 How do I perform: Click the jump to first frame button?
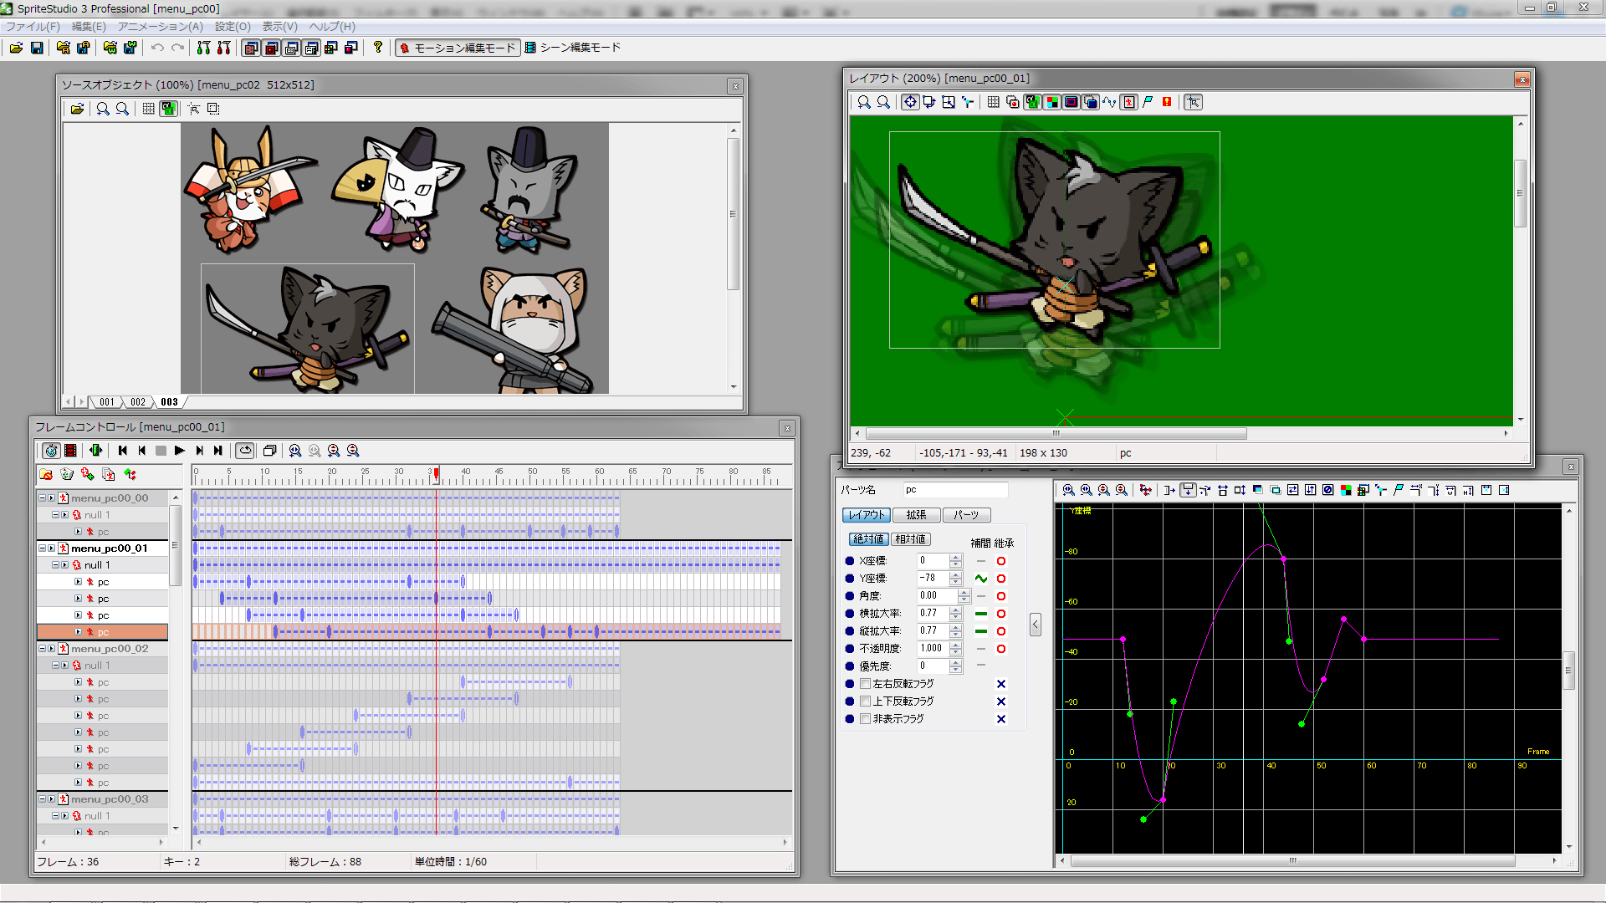click(x=123, y=451)
